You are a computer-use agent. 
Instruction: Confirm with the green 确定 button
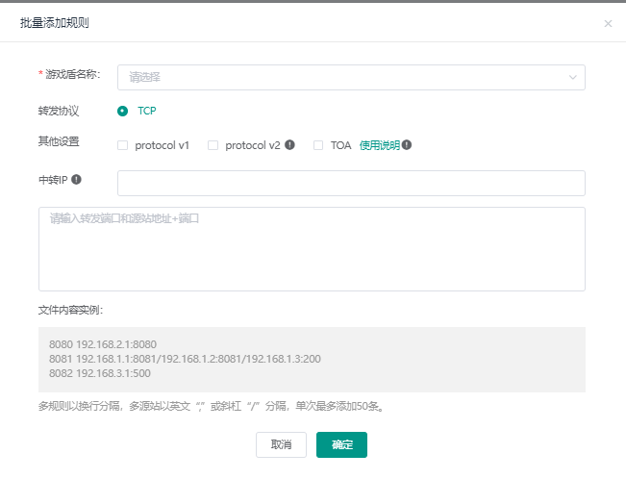pyautogui.click(x=341, y=444)
